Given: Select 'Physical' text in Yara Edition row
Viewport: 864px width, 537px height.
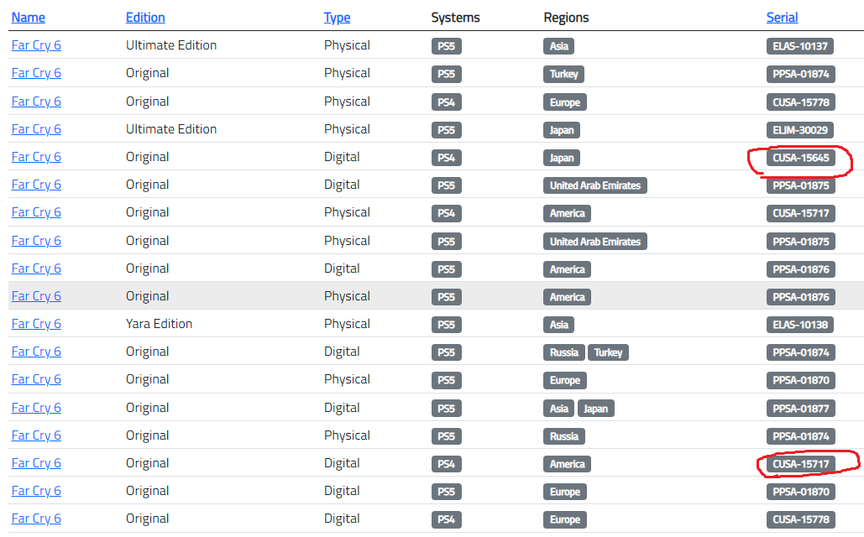Looking at the screenshot, I should [x=347, y=324].
